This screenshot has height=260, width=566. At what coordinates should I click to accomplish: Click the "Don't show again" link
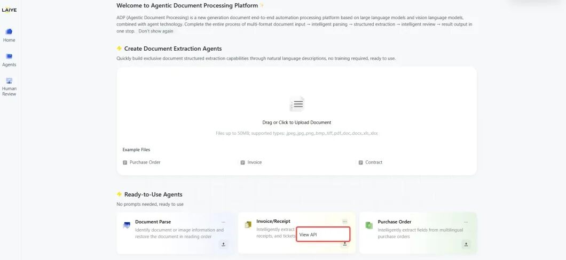(x=156, y=31)
